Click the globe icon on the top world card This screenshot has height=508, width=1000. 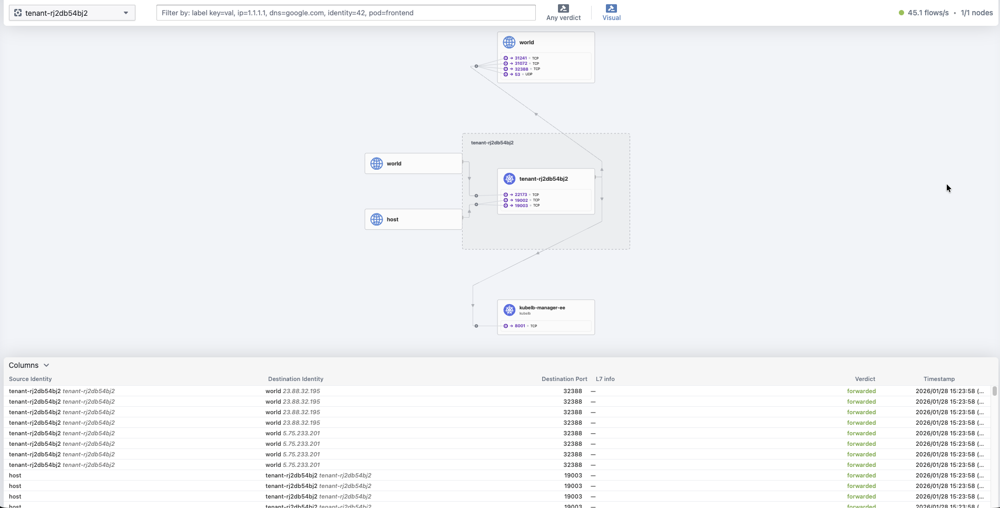(508, 42)
